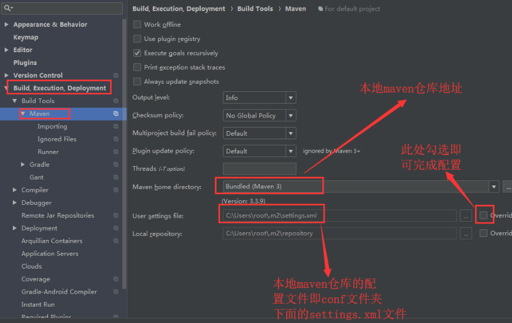
Task: Expand the Editor tree node
Action: pos(6,50)
